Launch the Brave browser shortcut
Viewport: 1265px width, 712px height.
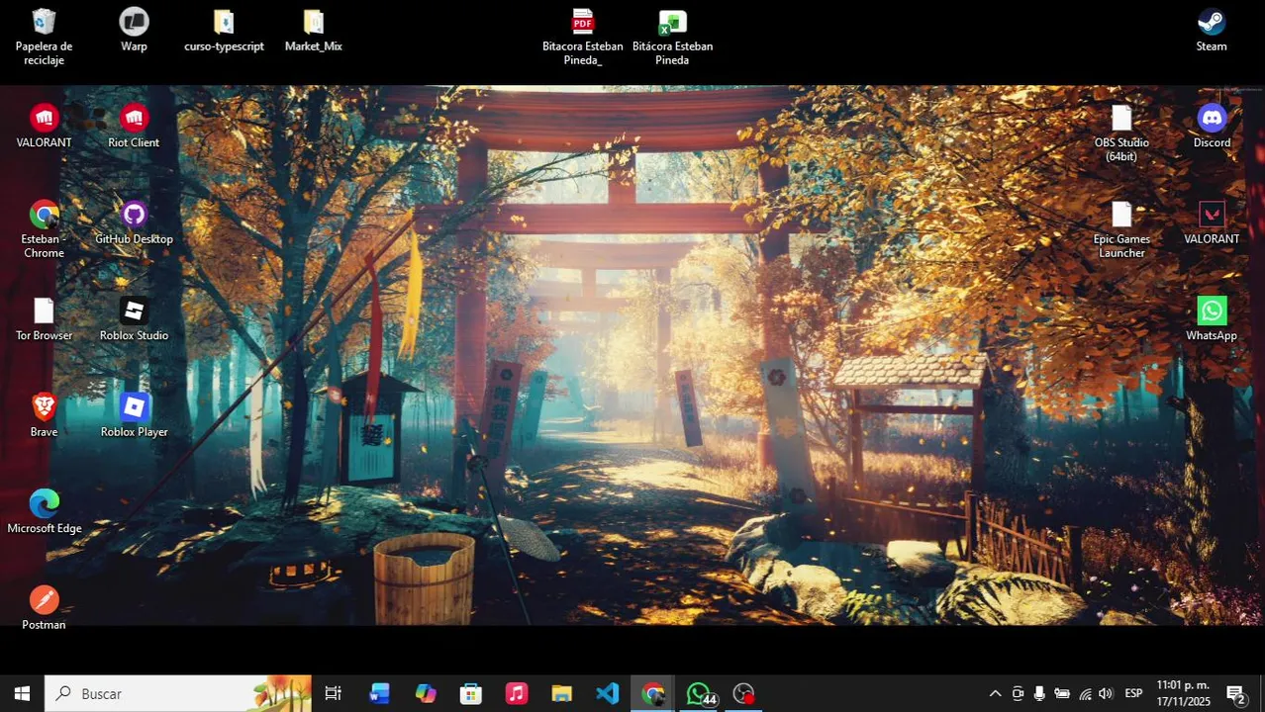[44, 416]
